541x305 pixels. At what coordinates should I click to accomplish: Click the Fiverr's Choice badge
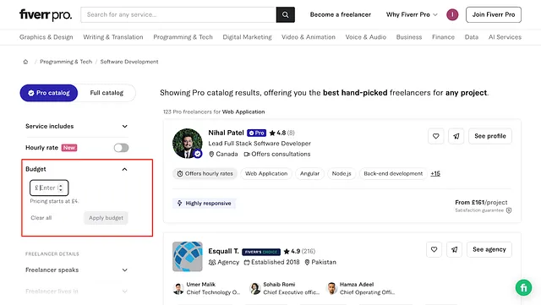[x=261, y=252]
